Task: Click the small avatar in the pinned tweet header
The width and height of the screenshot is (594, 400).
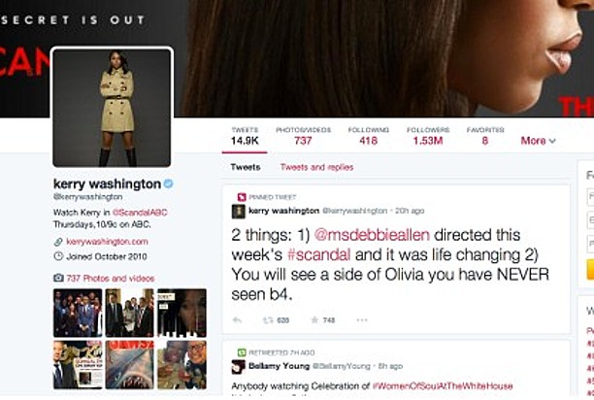Action: (239, 212)
